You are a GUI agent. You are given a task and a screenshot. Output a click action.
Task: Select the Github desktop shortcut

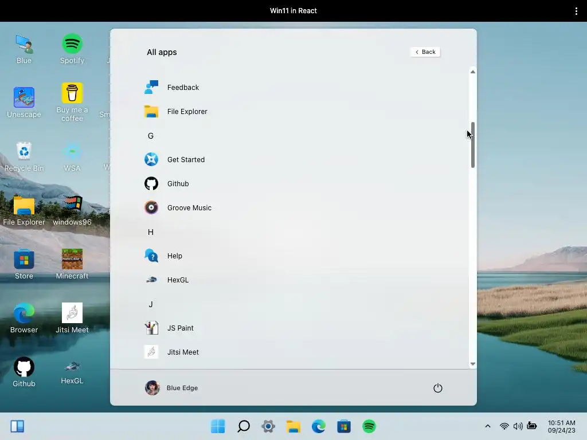[x=24, y=372]
